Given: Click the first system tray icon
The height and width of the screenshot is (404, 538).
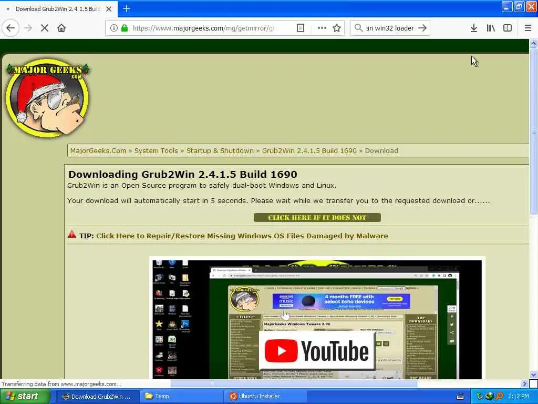Looking at the screenshot, I should pos(480,397).
